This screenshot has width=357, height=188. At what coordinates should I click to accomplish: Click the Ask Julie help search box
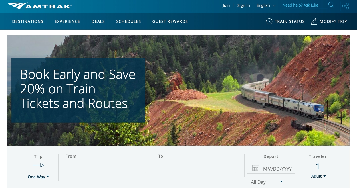click(x=305, y=5)
